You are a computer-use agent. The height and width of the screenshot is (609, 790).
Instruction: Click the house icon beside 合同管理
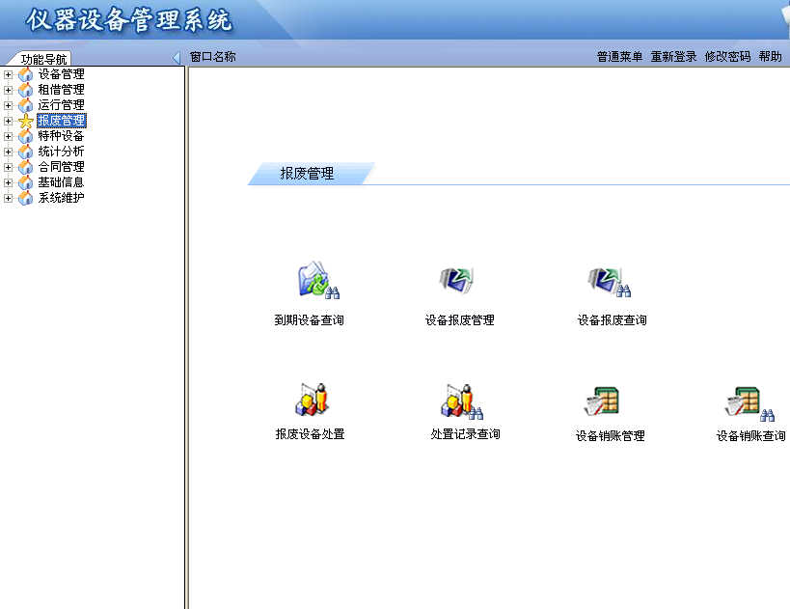(25, 167)
